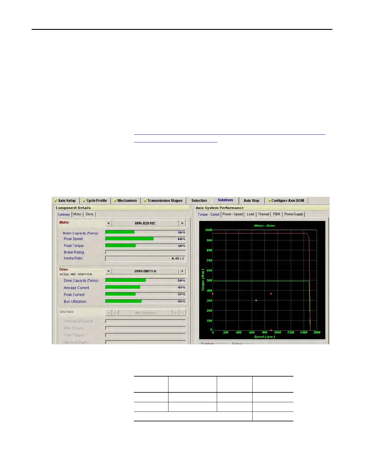This screenshot has height=473, width=365.
Task: Click the Average Current label
Action: [76, 288]
